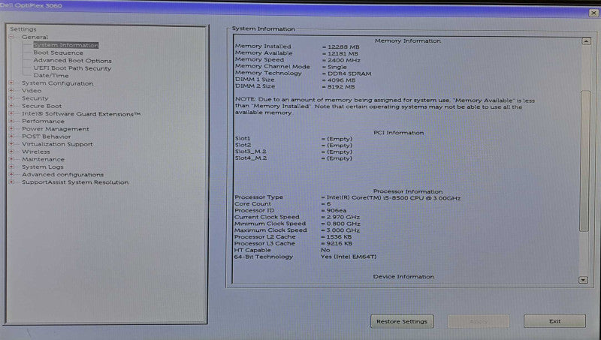Viewport: 601px width, 340px height.
Task: Expand Intel Software Guard Extensions node
Action: click(11, 114)
